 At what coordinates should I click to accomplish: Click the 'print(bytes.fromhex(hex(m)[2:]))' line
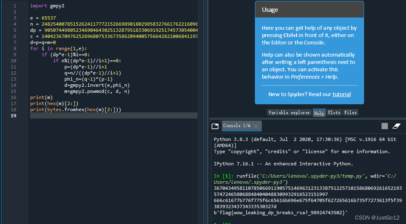point(76,110)
